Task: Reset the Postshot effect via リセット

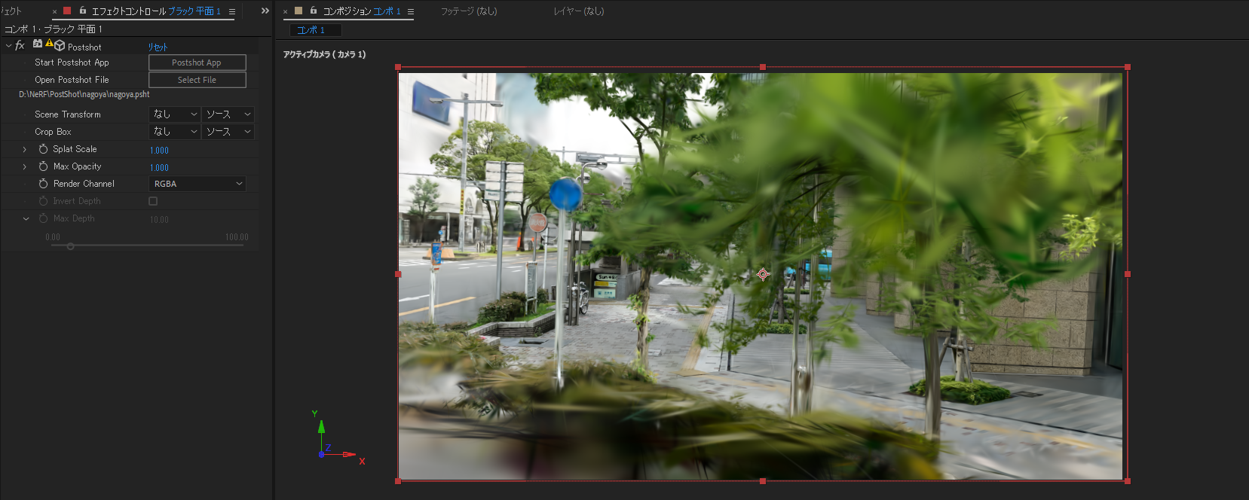Action: 158,47
